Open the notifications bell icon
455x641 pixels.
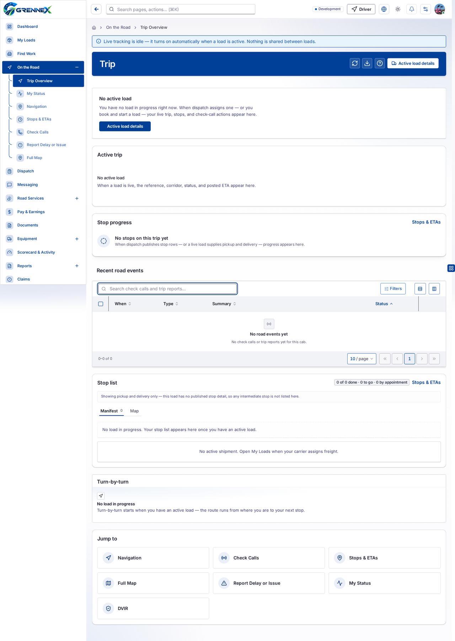pos(412,9)
